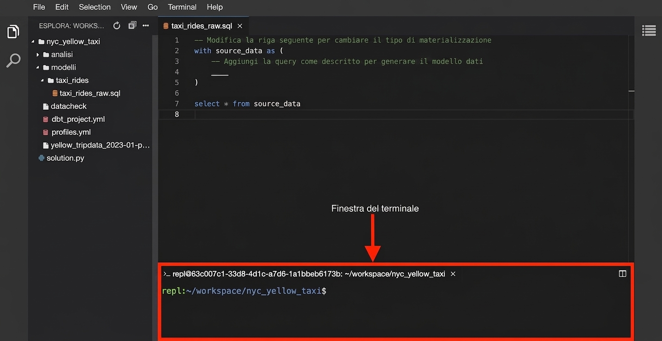This screenshot has width=662, height=341.
Task: Place cursor on empty editor line 8
Action: 396,114
